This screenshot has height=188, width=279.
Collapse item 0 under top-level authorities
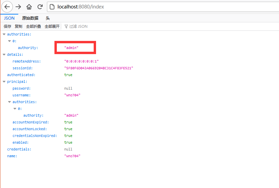(x=9, y=41)
